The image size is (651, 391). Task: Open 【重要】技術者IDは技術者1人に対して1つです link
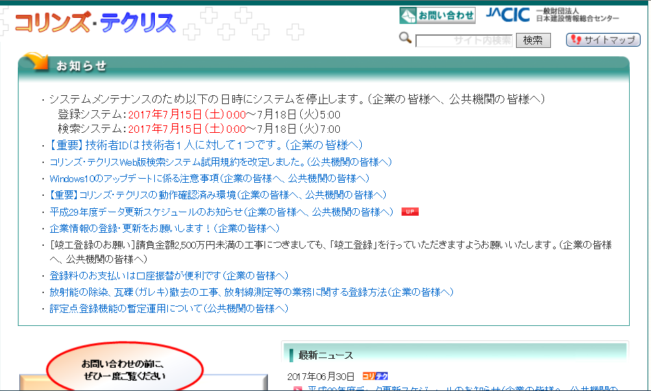[206, 145]
